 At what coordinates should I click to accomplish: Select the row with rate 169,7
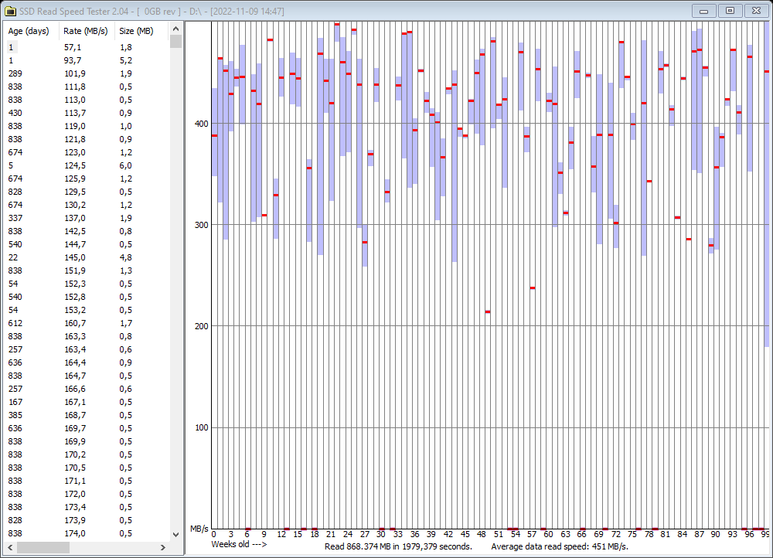[x=87, y=428]
